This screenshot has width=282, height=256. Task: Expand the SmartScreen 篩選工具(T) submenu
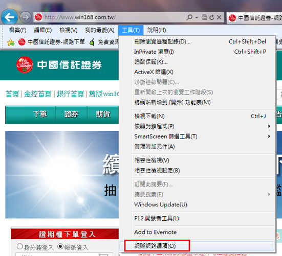point(197,136)
